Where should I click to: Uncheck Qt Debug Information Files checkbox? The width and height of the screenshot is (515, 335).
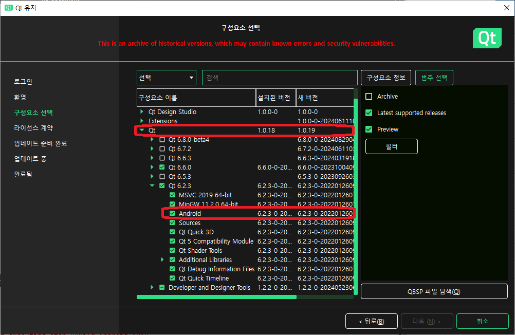tap(172, 269)
